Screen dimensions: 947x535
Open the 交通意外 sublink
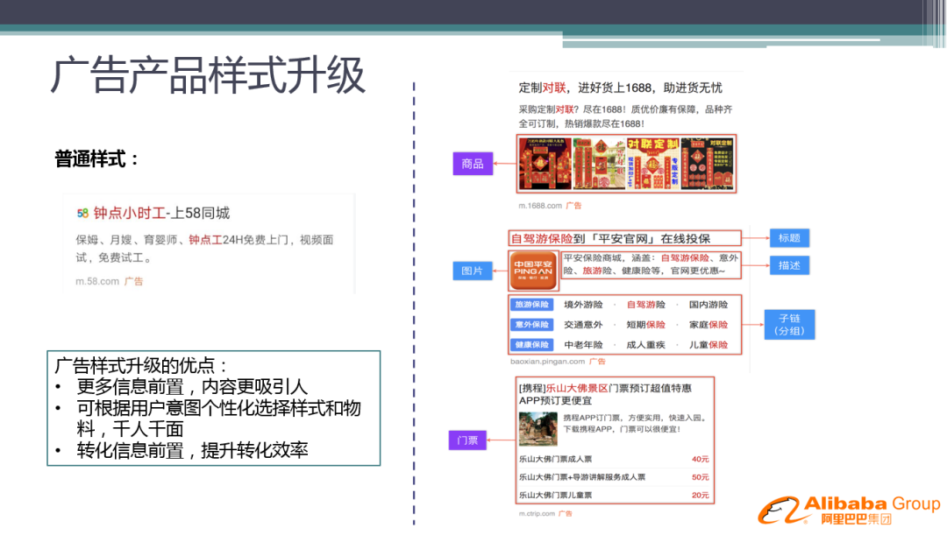(583, 325)
